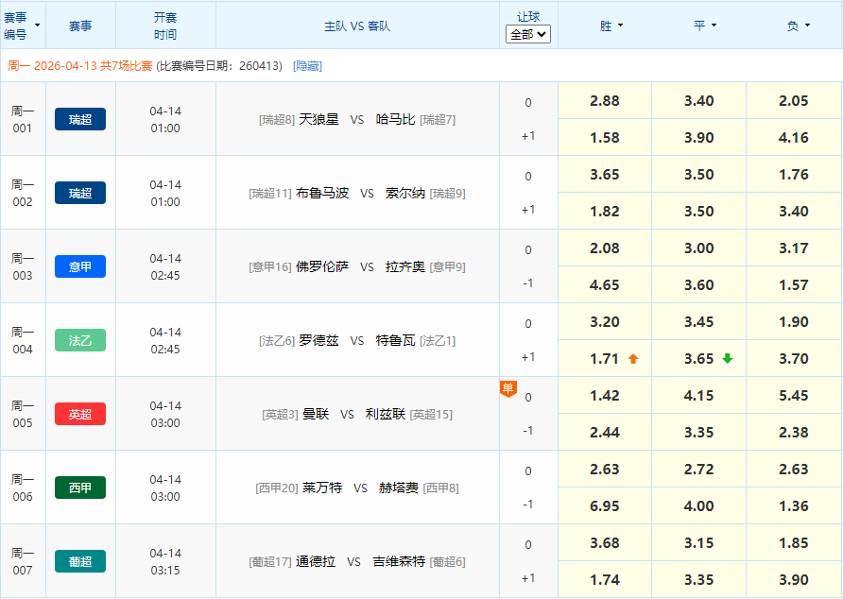This screenshot has height=599, width=843.
Task: Click green down arrow beside 3.65 odds
Action: point(728,359)
